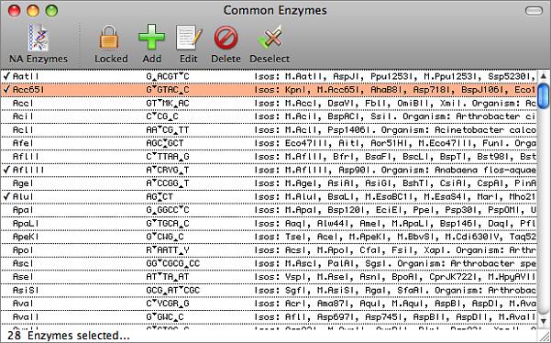Click the Edit notepad icon
The width and height of the screenshot is (551, 343).
(189, 38)
